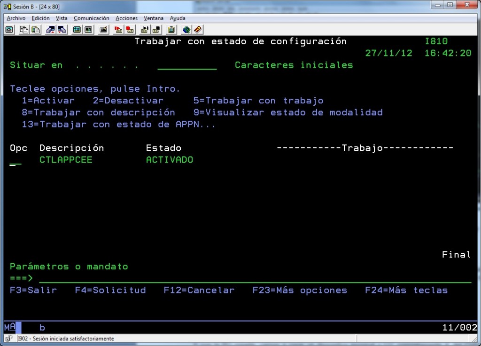Open the Archivo menu

(16, 18)
